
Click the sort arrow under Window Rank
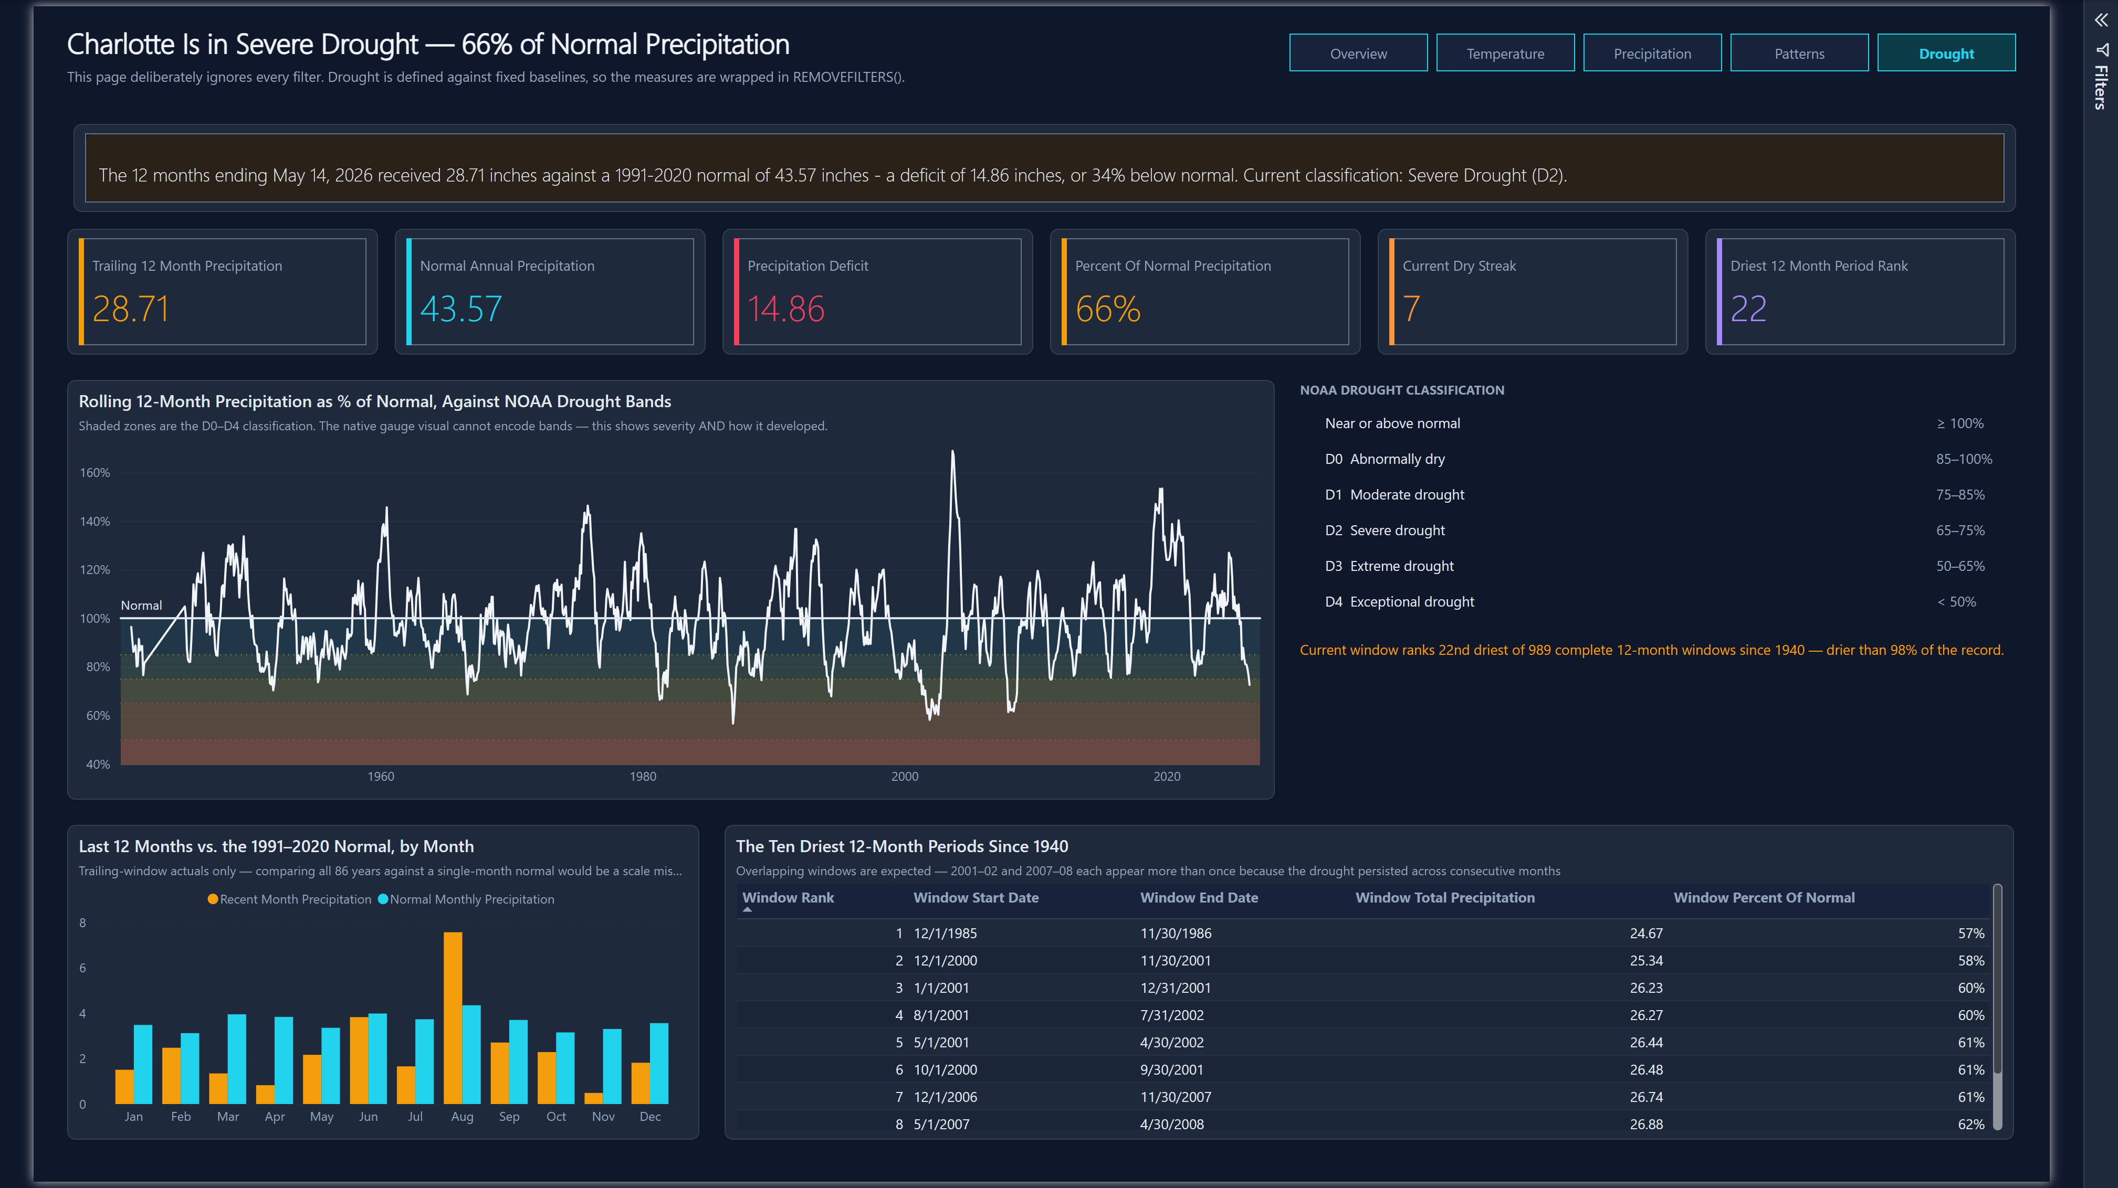point(747,910)
